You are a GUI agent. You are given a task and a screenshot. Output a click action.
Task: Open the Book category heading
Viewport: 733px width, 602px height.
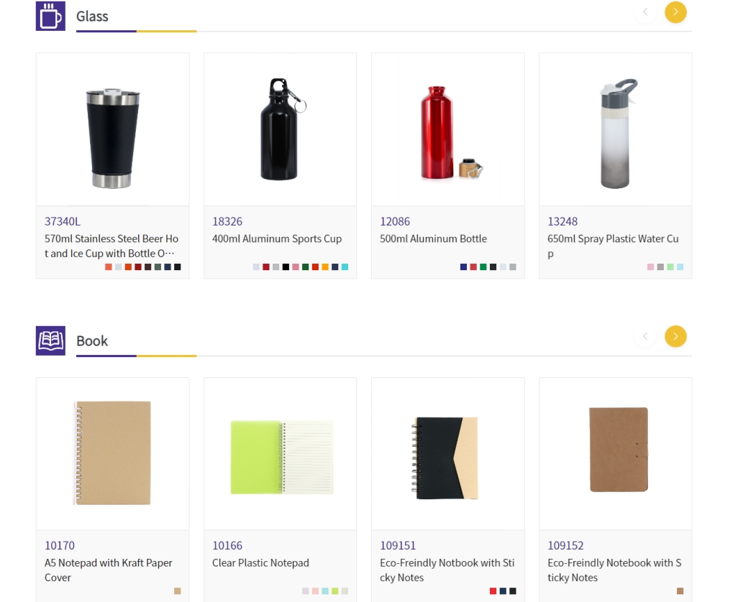[x=92, y=341]
